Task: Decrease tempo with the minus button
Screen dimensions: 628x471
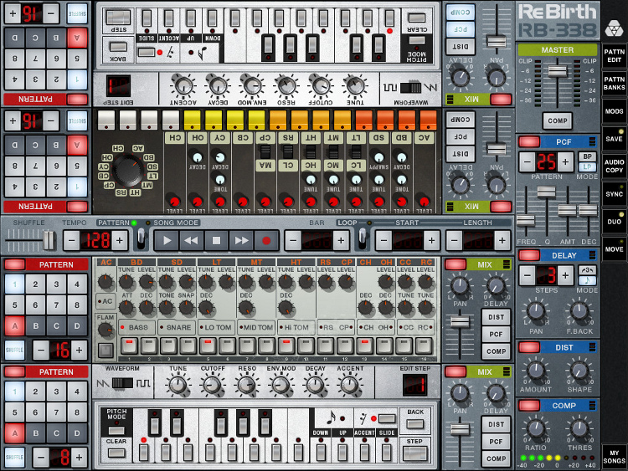Action: [71, 240]
